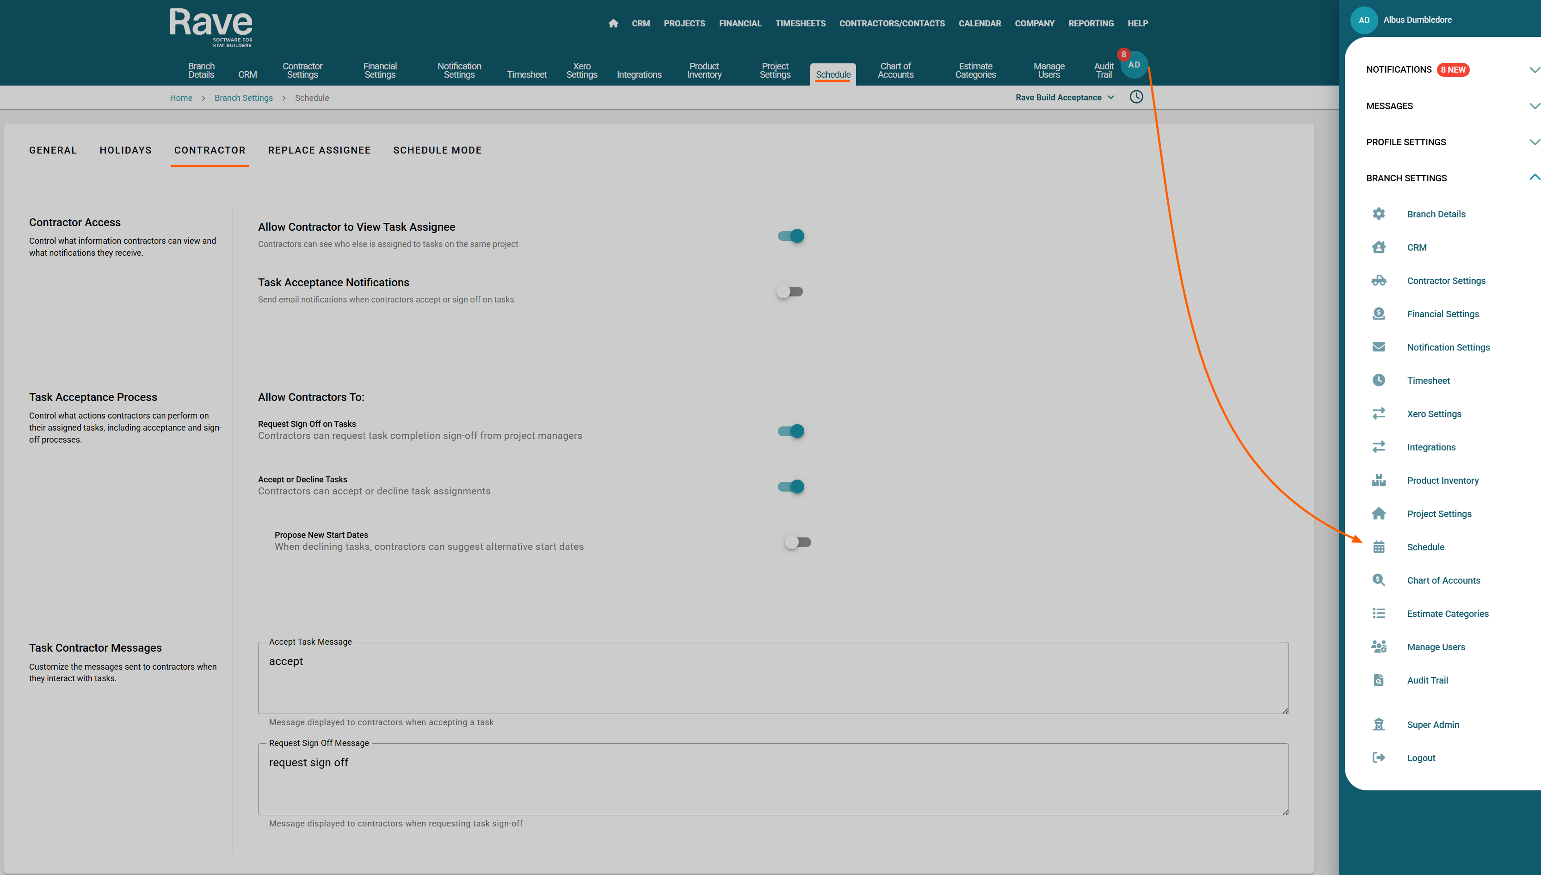This screenshot has height=875, width=1541.
Task: Click the Manage Users people icon
Action: pos(1379,647)
